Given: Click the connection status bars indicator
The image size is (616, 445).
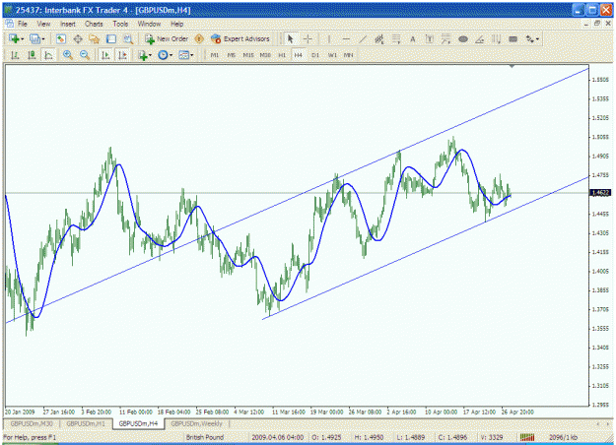Looking at the screenshot, I should click(x=527, y=437).
